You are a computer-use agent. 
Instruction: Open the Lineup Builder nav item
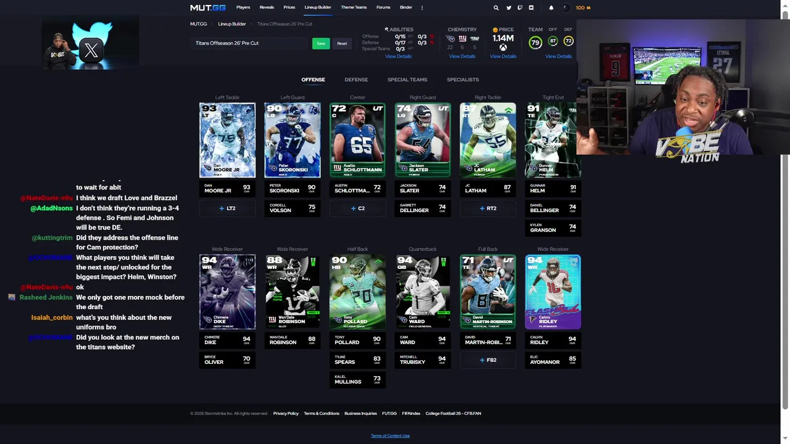point(318,7)
